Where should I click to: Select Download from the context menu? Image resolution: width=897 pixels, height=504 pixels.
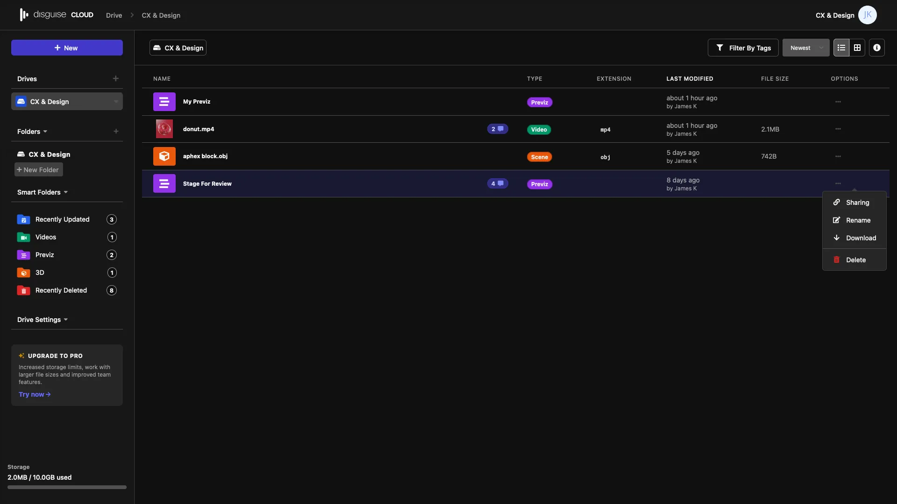pyautogui.click(x=861, y=238)
